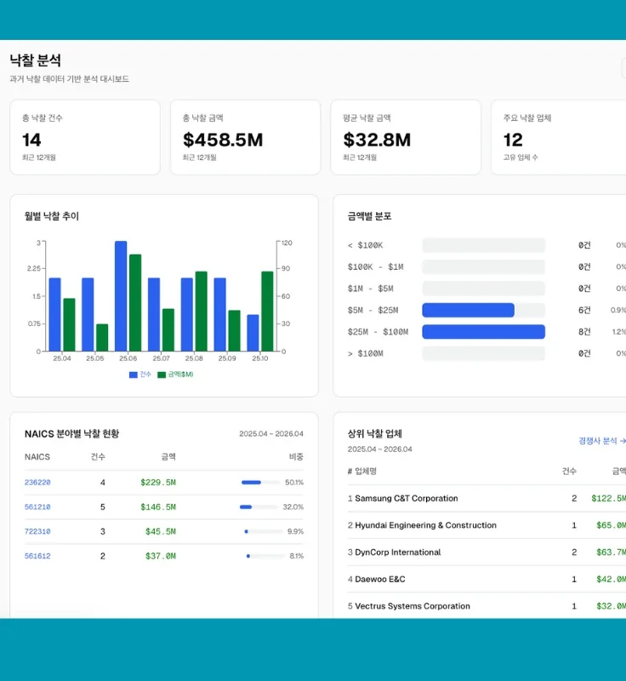
Task: Select the 총 낙찰 금액 $458.5M card
Action: coord(245,137)
